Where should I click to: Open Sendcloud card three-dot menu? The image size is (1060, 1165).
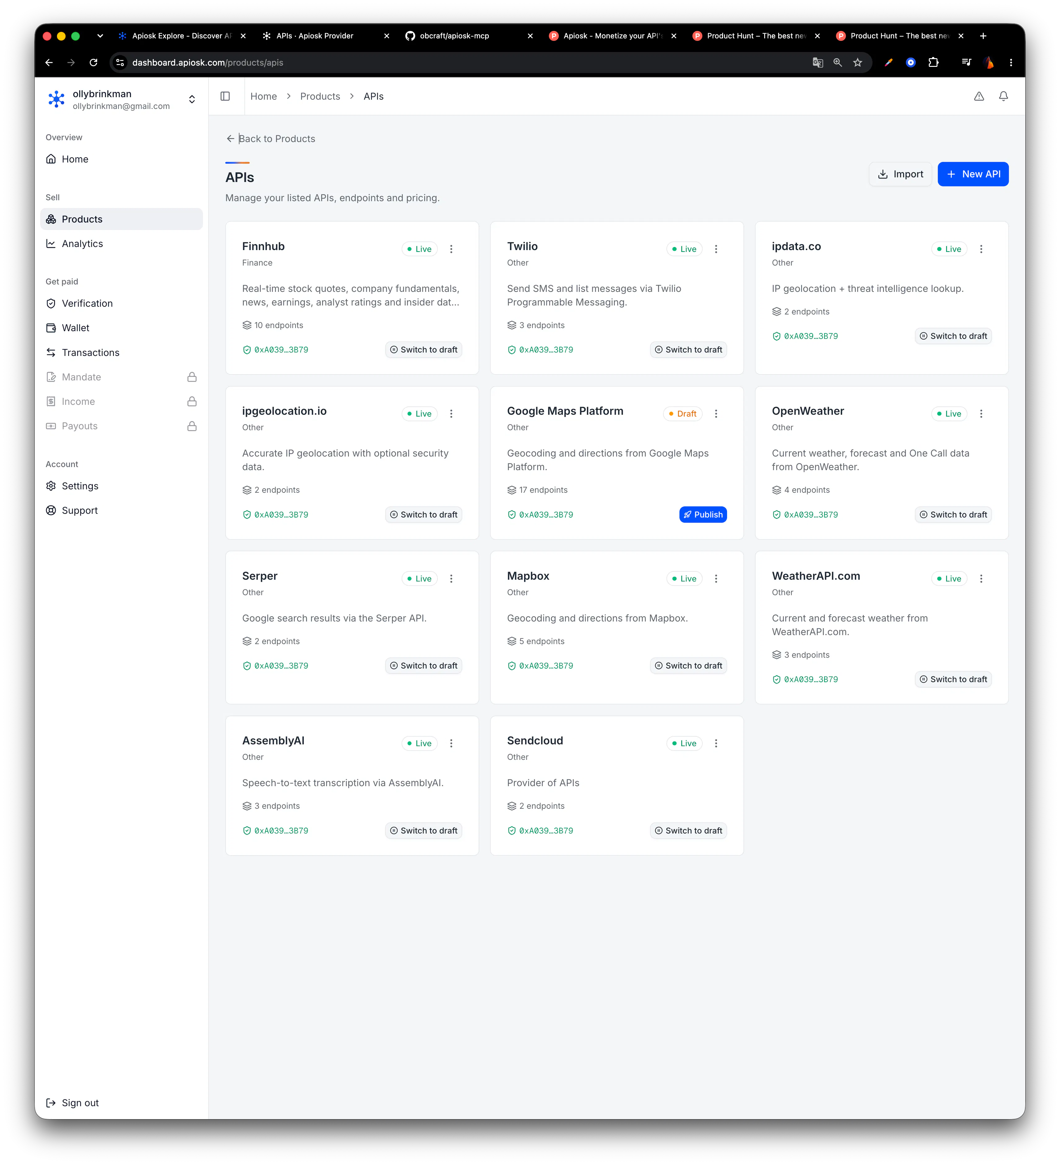coord(716,743)
